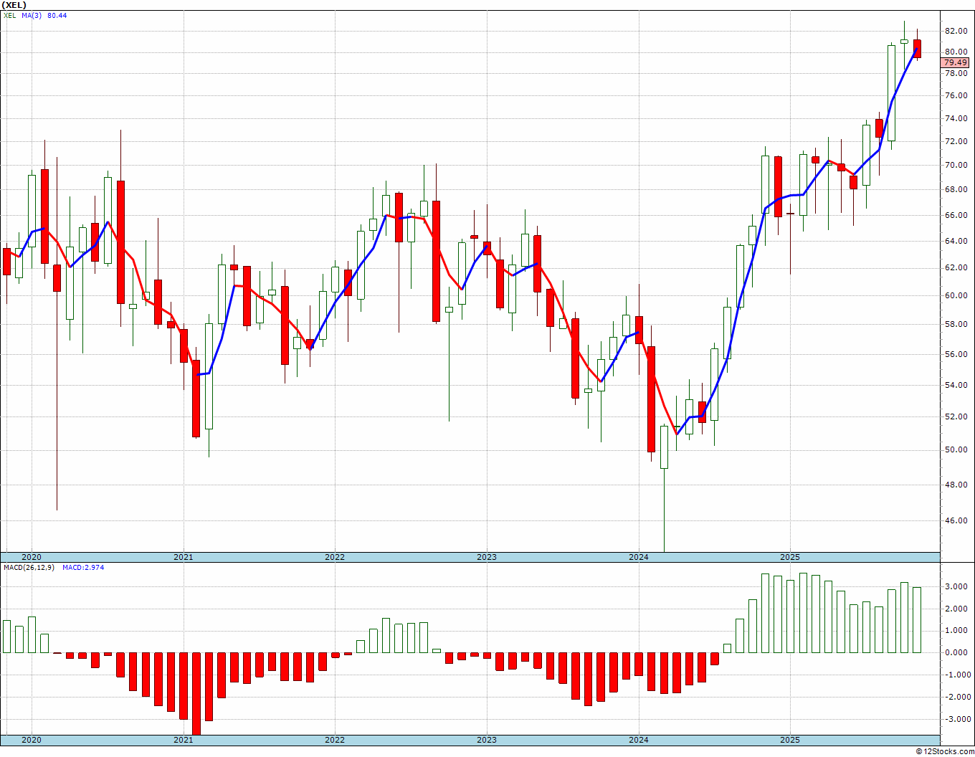Select the 80.44 moving average value
Screen dimensions: 975x757
pos(57,15)
